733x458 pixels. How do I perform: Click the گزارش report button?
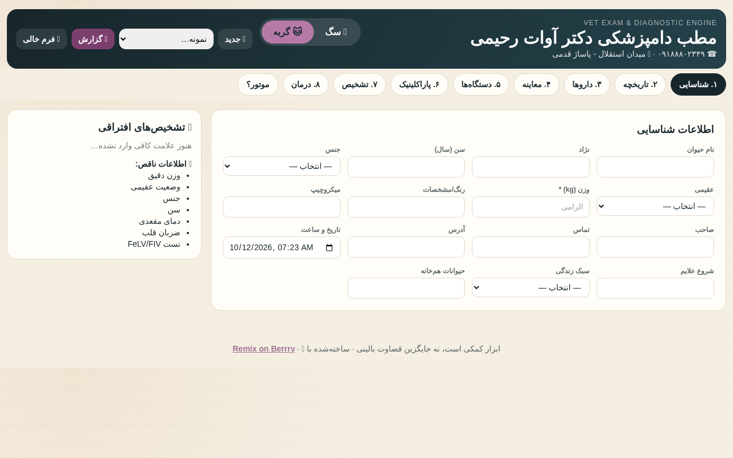point(93,39)
